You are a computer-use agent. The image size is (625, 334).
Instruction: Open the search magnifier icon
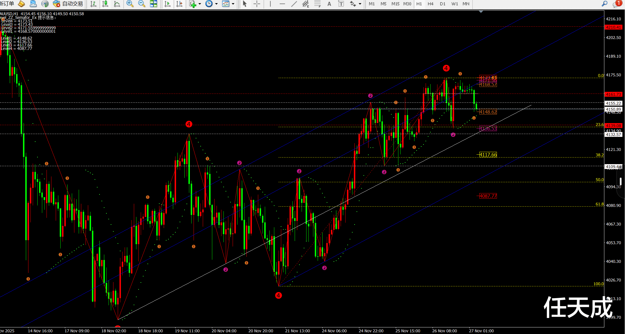pyautogui.click(x=605, y=4)
